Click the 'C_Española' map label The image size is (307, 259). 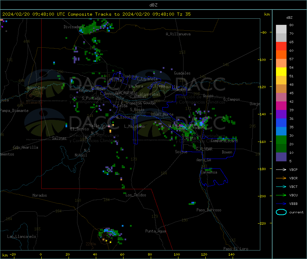tap(147, 79)
